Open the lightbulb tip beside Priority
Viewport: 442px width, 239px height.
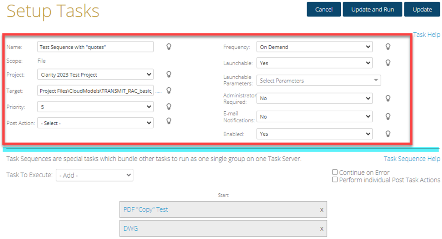[x=169, y=106]
